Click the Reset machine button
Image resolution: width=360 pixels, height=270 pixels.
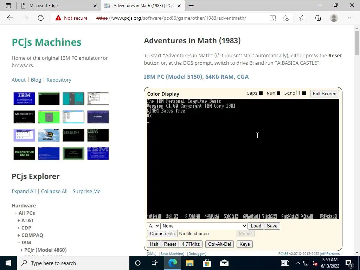tap(170, 244)
